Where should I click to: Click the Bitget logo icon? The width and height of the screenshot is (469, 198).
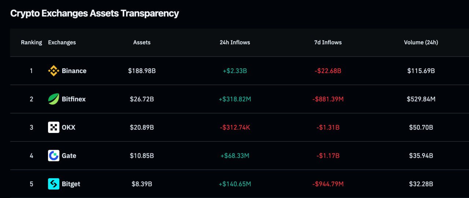(53, 184)
